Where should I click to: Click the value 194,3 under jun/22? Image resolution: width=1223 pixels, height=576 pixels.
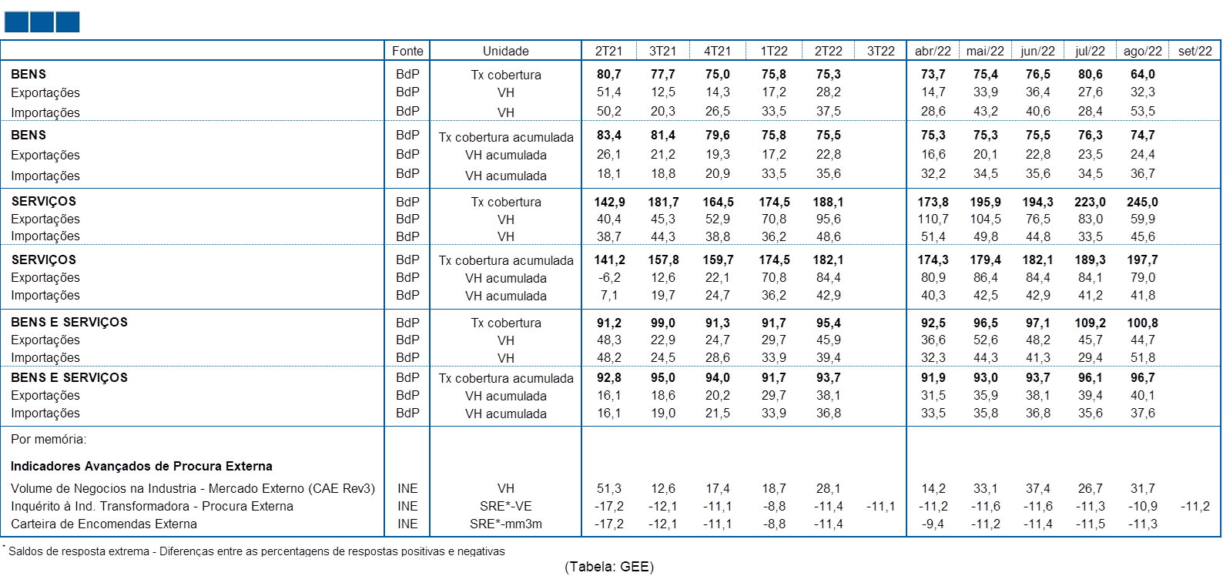tap(1037, 202)
